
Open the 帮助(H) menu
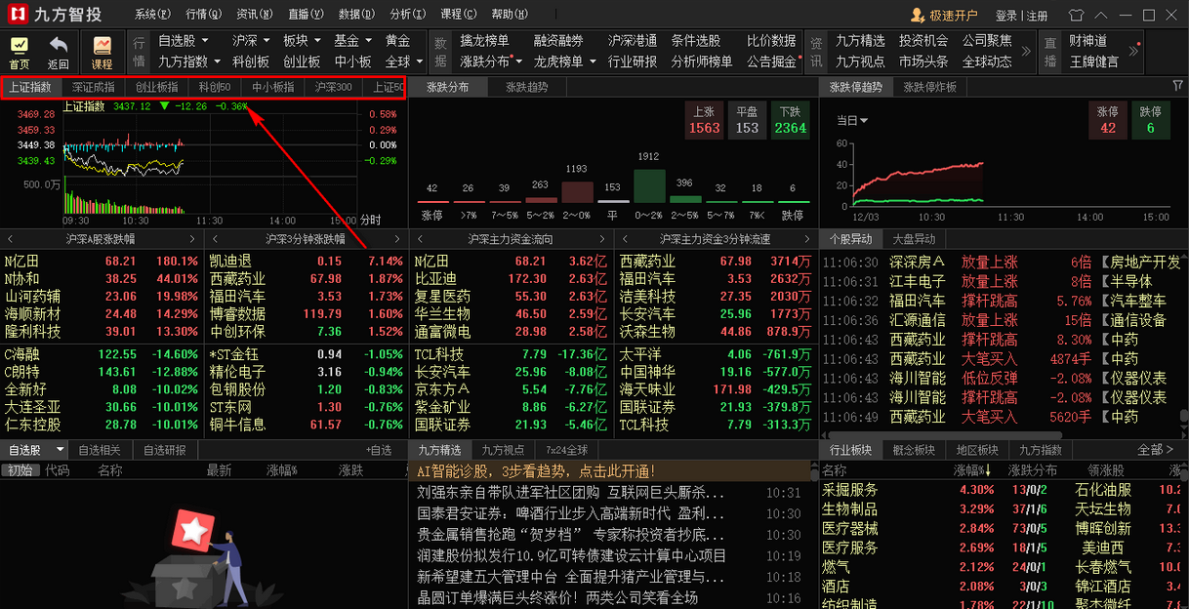[509, 16]
